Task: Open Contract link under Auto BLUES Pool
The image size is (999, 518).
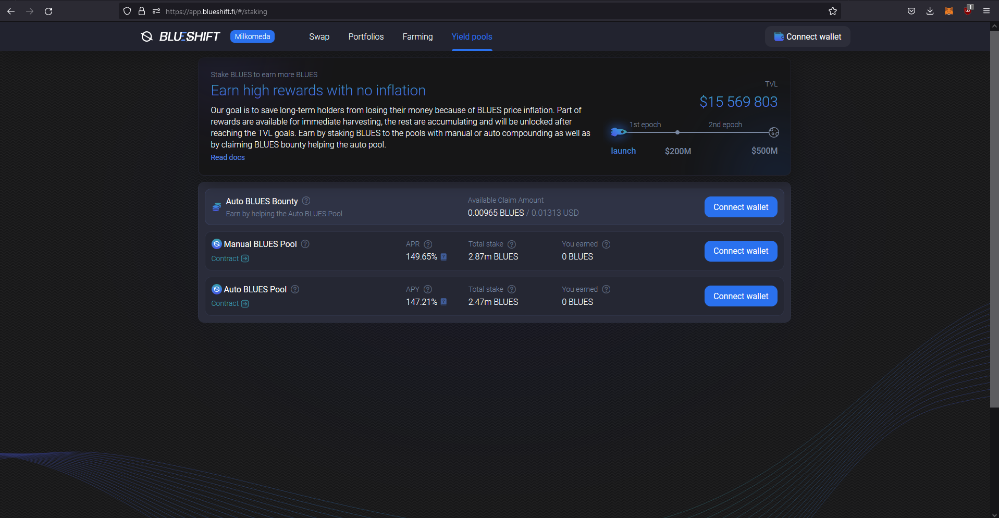Action: tap(230, 303)
